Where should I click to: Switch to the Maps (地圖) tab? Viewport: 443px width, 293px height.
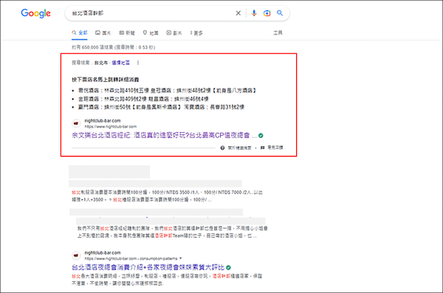coord(151,33)
